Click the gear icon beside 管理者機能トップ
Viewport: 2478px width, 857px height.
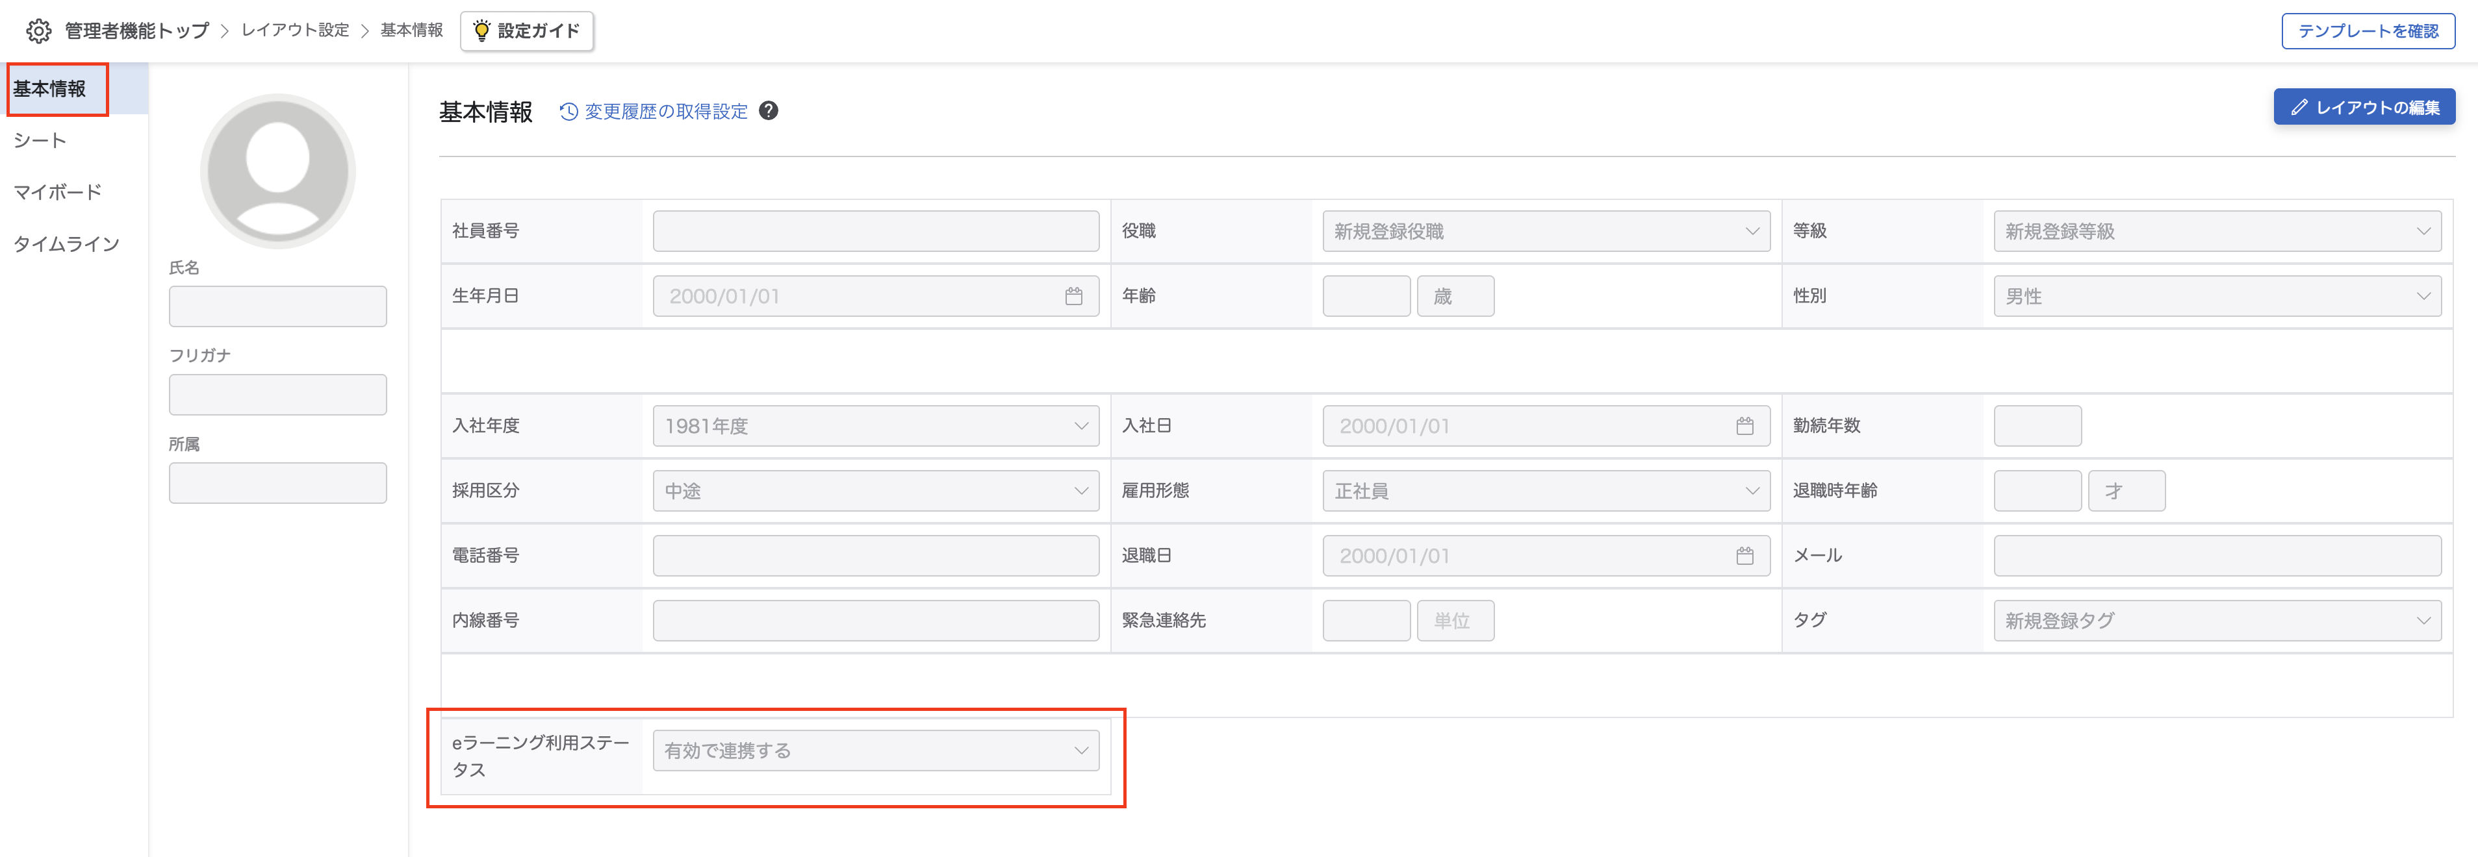(38, 31)
